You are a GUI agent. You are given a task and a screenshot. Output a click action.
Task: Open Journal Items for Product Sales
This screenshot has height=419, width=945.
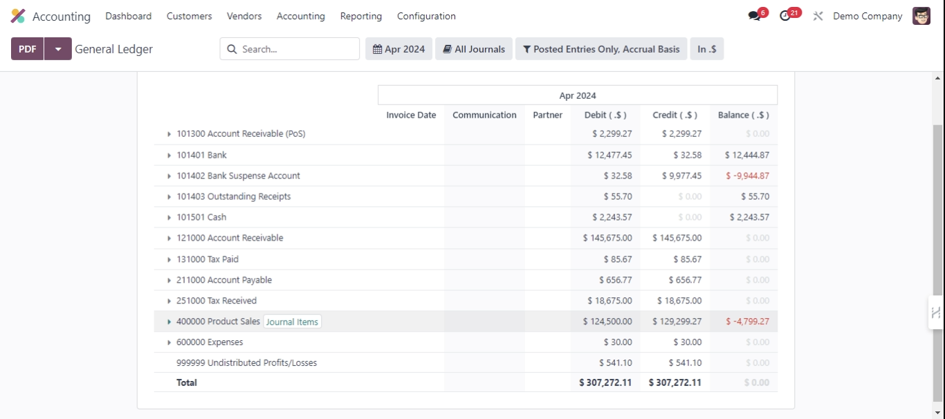pyautogui.click(x=292, y=321)
